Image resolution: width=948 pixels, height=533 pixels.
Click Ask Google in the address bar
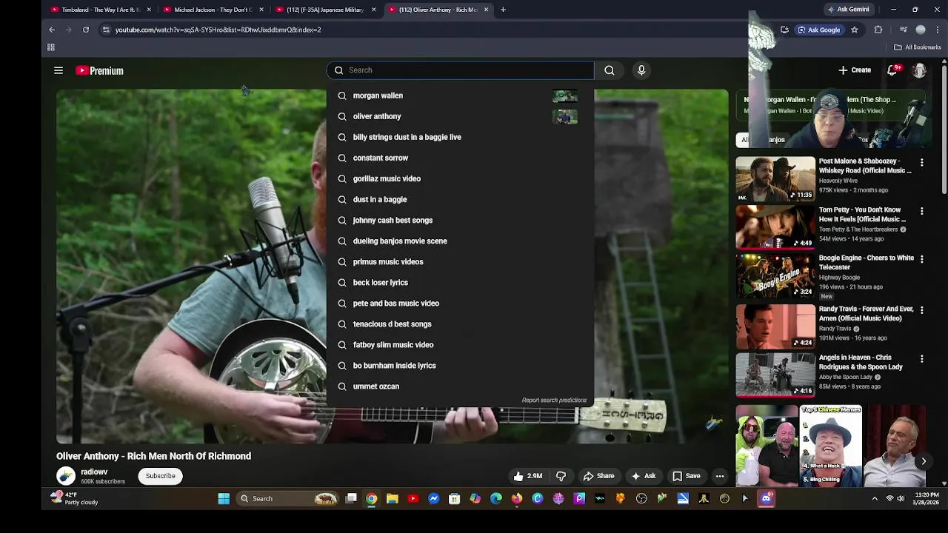pyautogui.click(x=818, y=30)
